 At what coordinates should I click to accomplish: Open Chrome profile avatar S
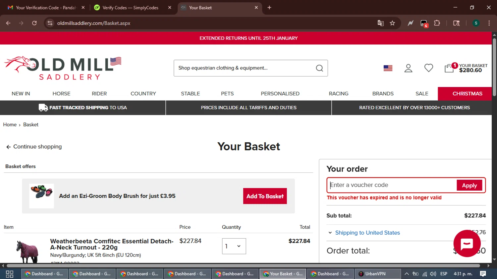click(x=476, y=23)
